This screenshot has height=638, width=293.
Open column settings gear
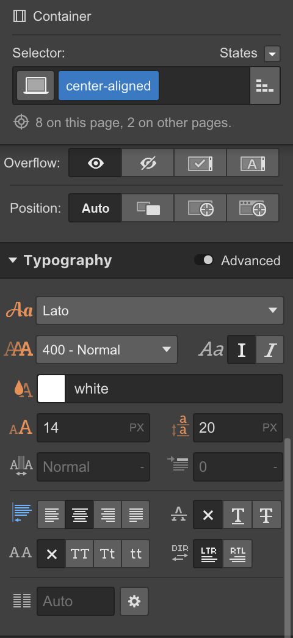click(134, 601)
